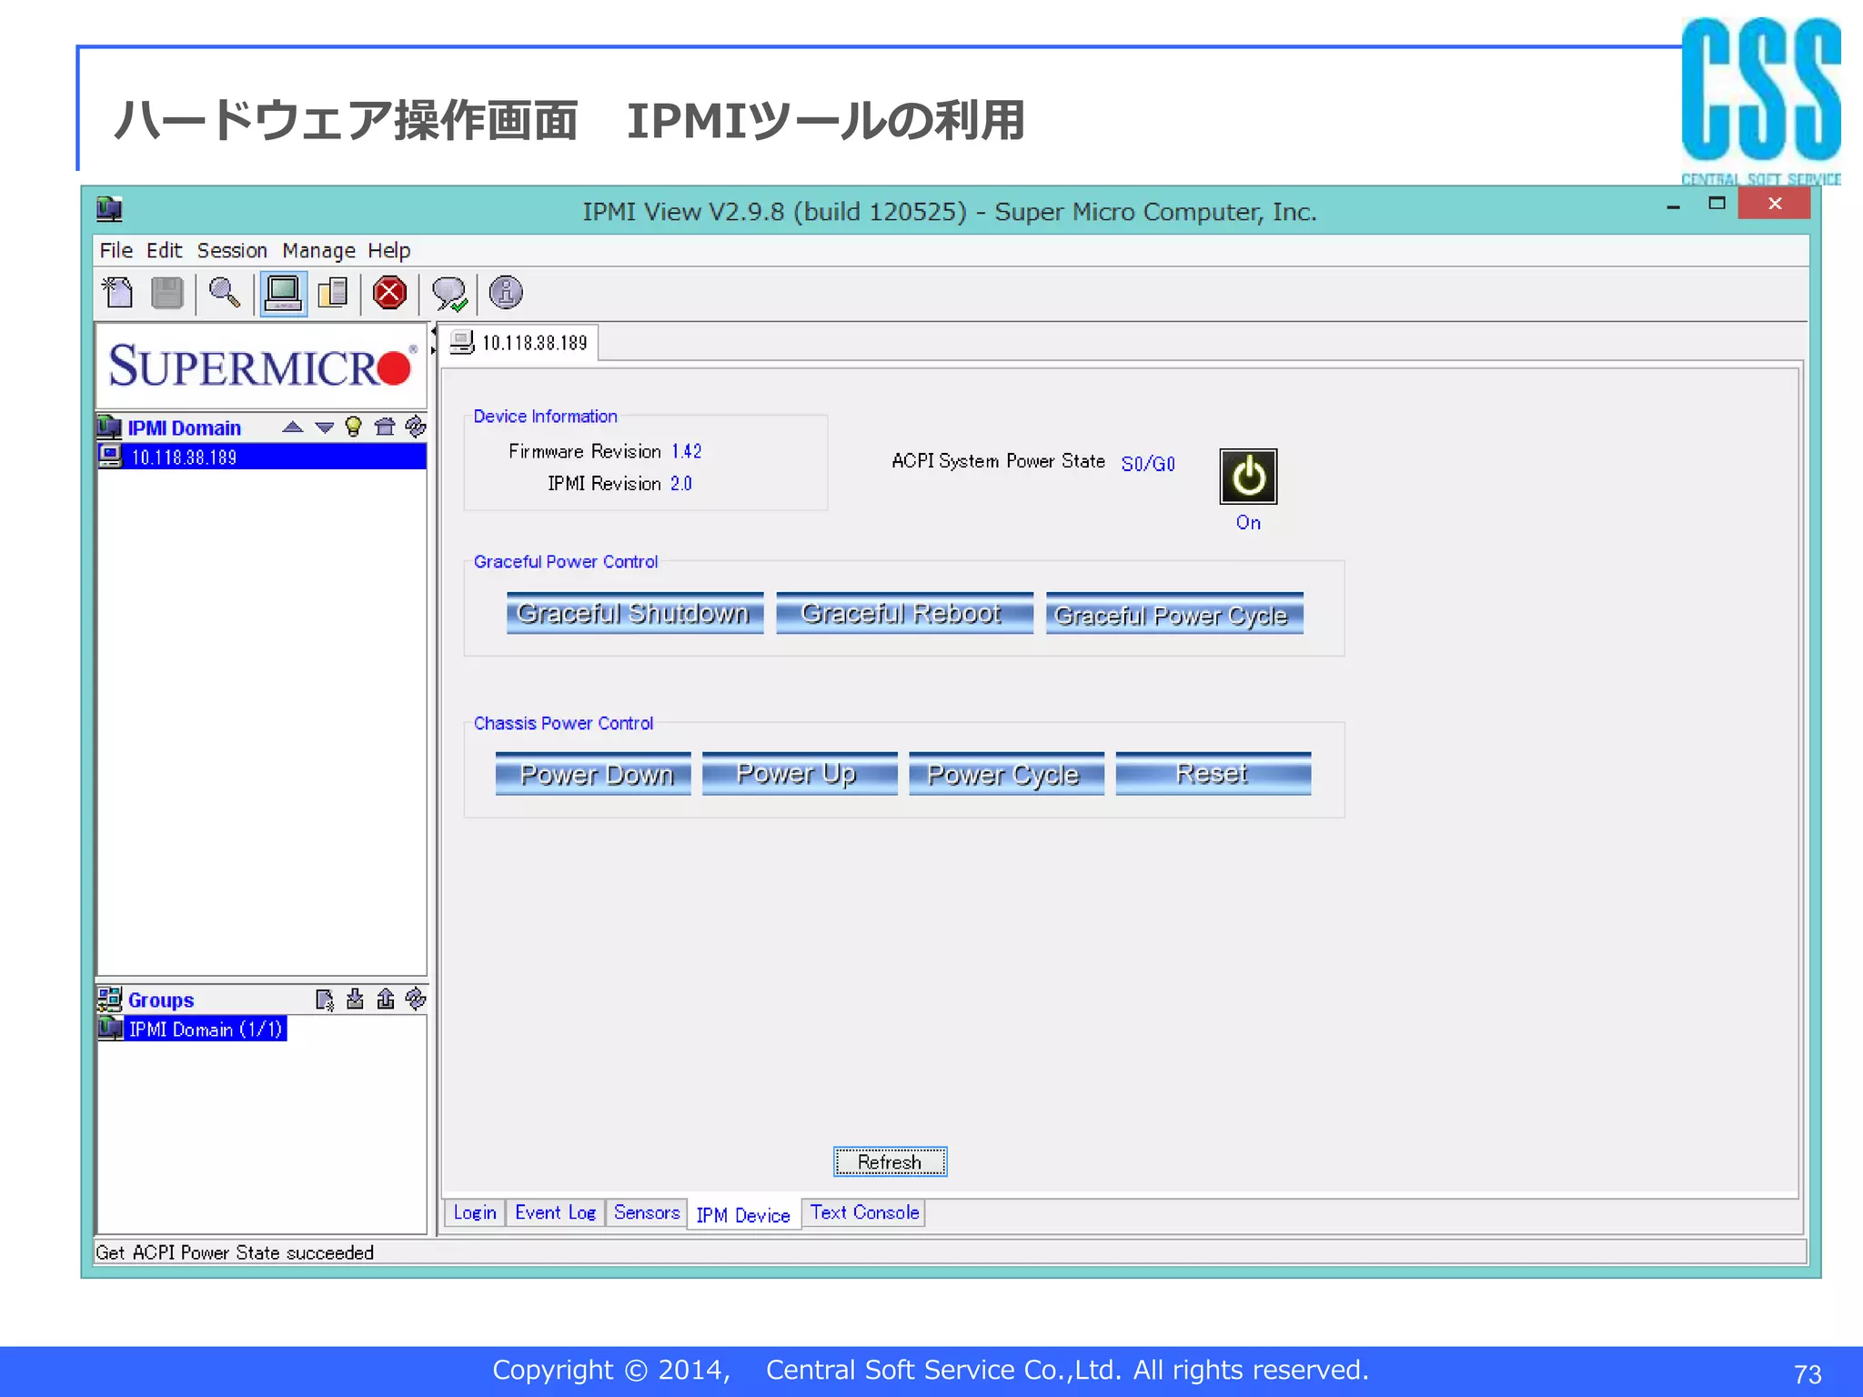The image size is (1863, 1397).
Task: Click the refresh icon in Groups header
Action: 416,1000
